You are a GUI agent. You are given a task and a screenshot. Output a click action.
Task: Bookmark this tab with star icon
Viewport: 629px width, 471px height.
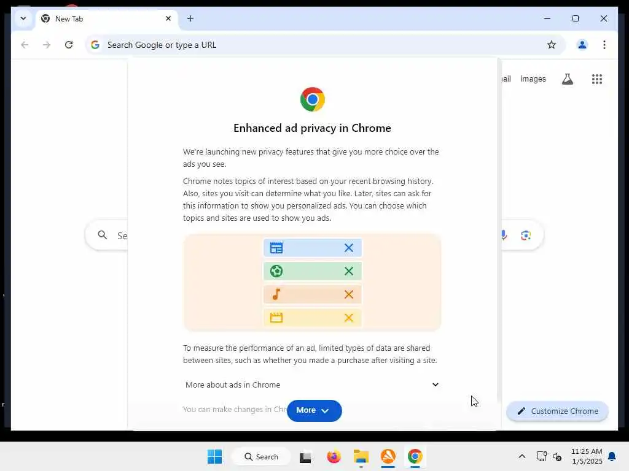pos(552,45)
